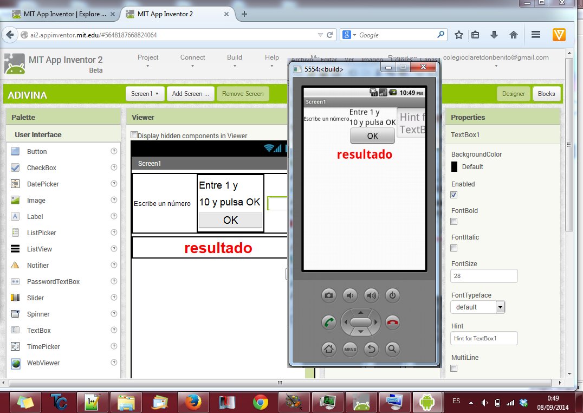
Task: Select the TextBox palette icon
Action: [15, 331]
